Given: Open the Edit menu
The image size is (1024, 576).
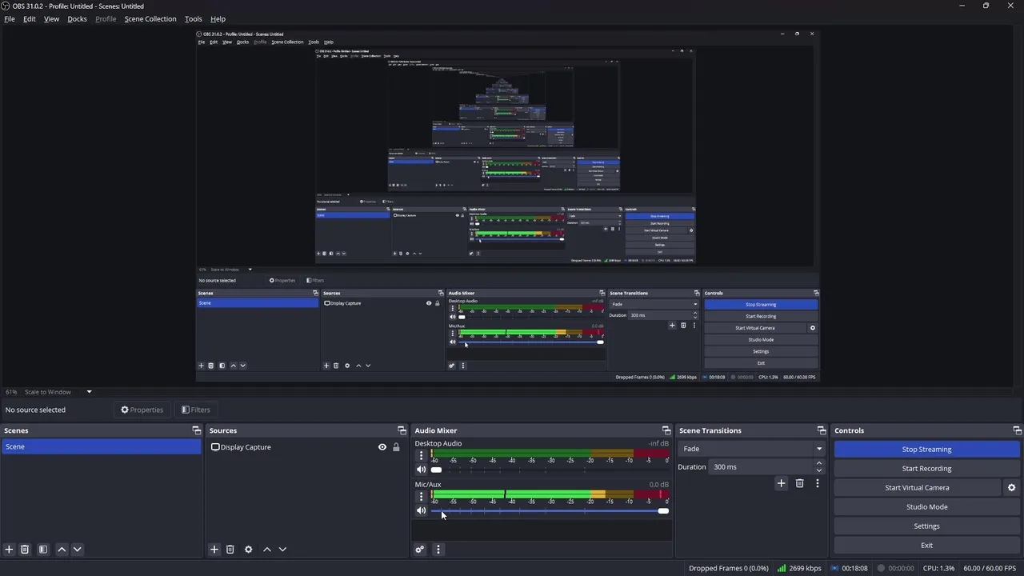Looking at the screenshot, I should coord(30,18).
